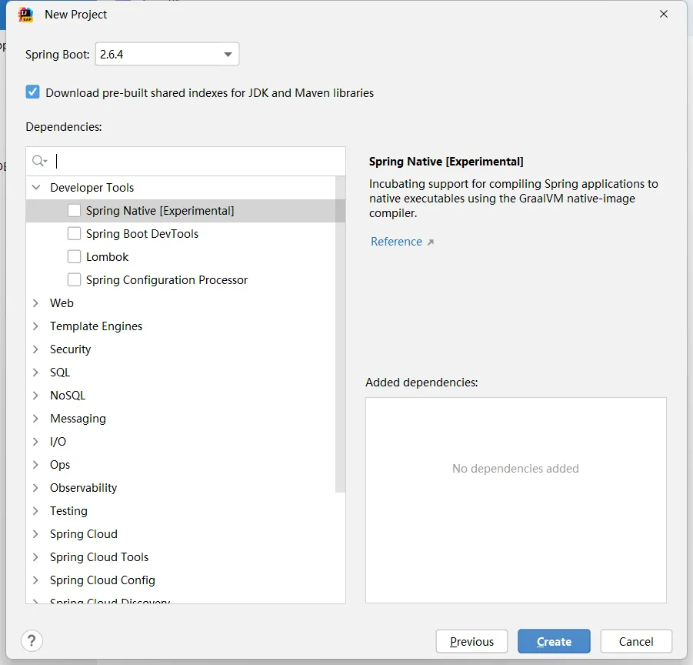Open the Reference link
The width and height of the screenshot is (693, 665).
pyautogui.click(x=396, y=242)
